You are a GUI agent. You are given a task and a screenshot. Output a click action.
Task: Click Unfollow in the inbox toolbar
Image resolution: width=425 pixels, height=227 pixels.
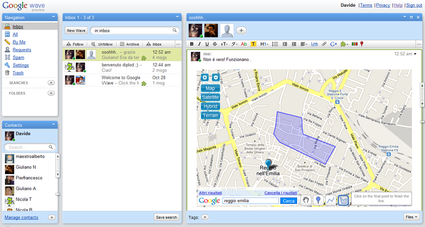102,44
